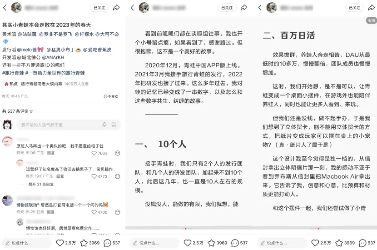This screenshot has height=250, width=377.
Task: Select the heading 二、百万日活
Action: click(x=289, y=35)
